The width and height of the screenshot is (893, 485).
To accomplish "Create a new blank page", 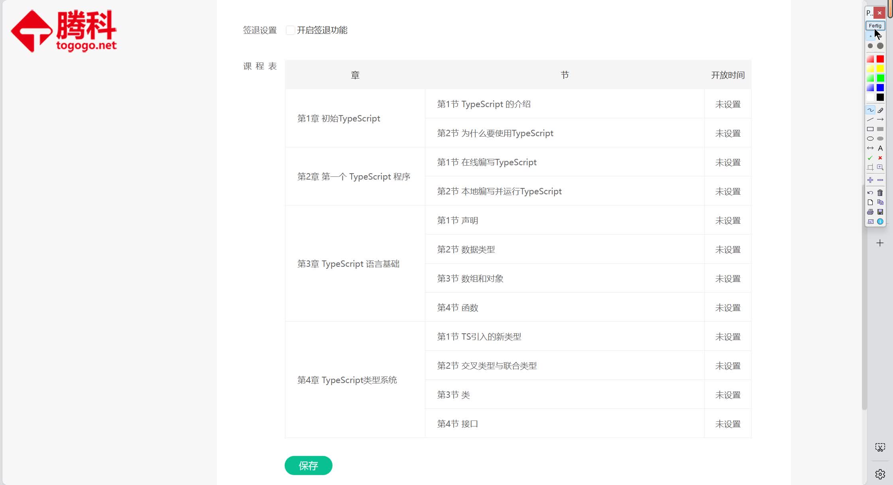I will tap(870, 202).
